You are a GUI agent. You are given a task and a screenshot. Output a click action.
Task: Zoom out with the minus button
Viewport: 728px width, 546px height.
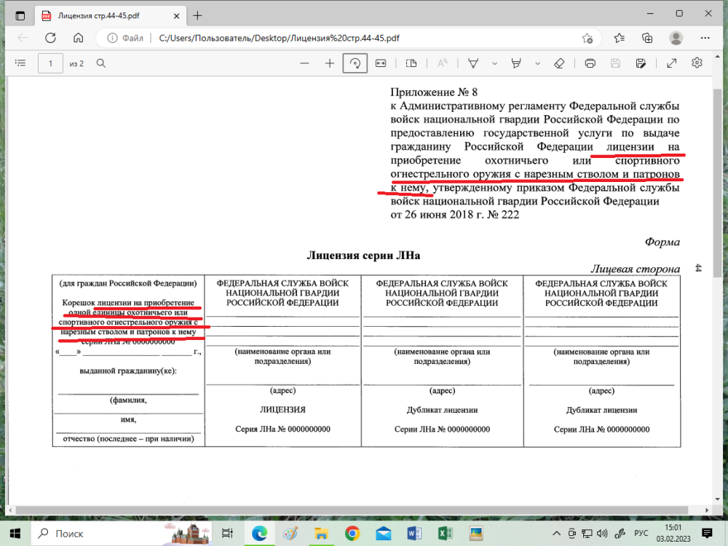(x=305, y=63)
